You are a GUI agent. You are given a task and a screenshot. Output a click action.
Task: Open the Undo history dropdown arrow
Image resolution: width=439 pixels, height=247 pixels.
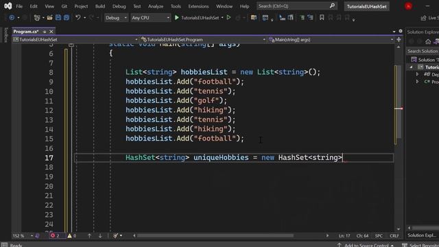pos(85,18)
